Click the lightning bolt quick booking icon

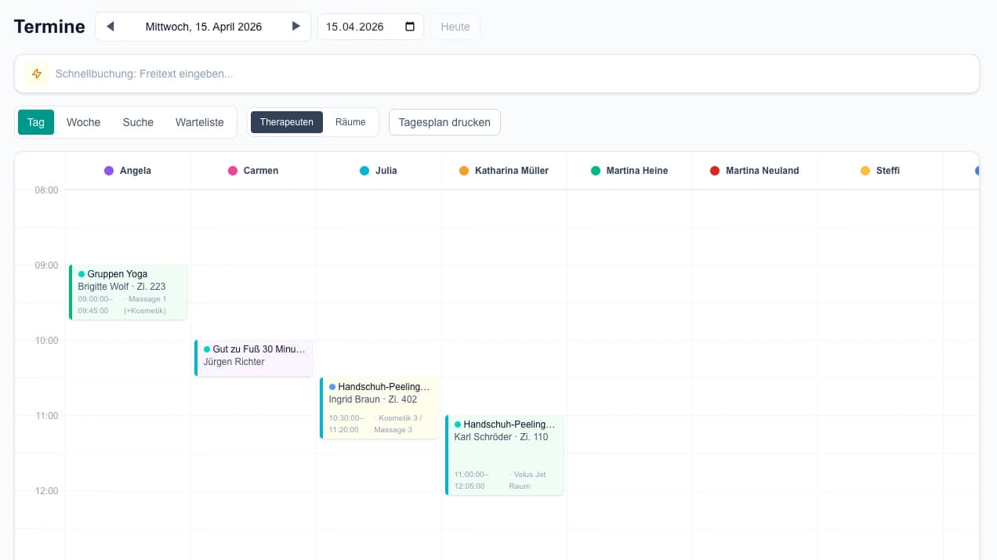click(37, 74)
